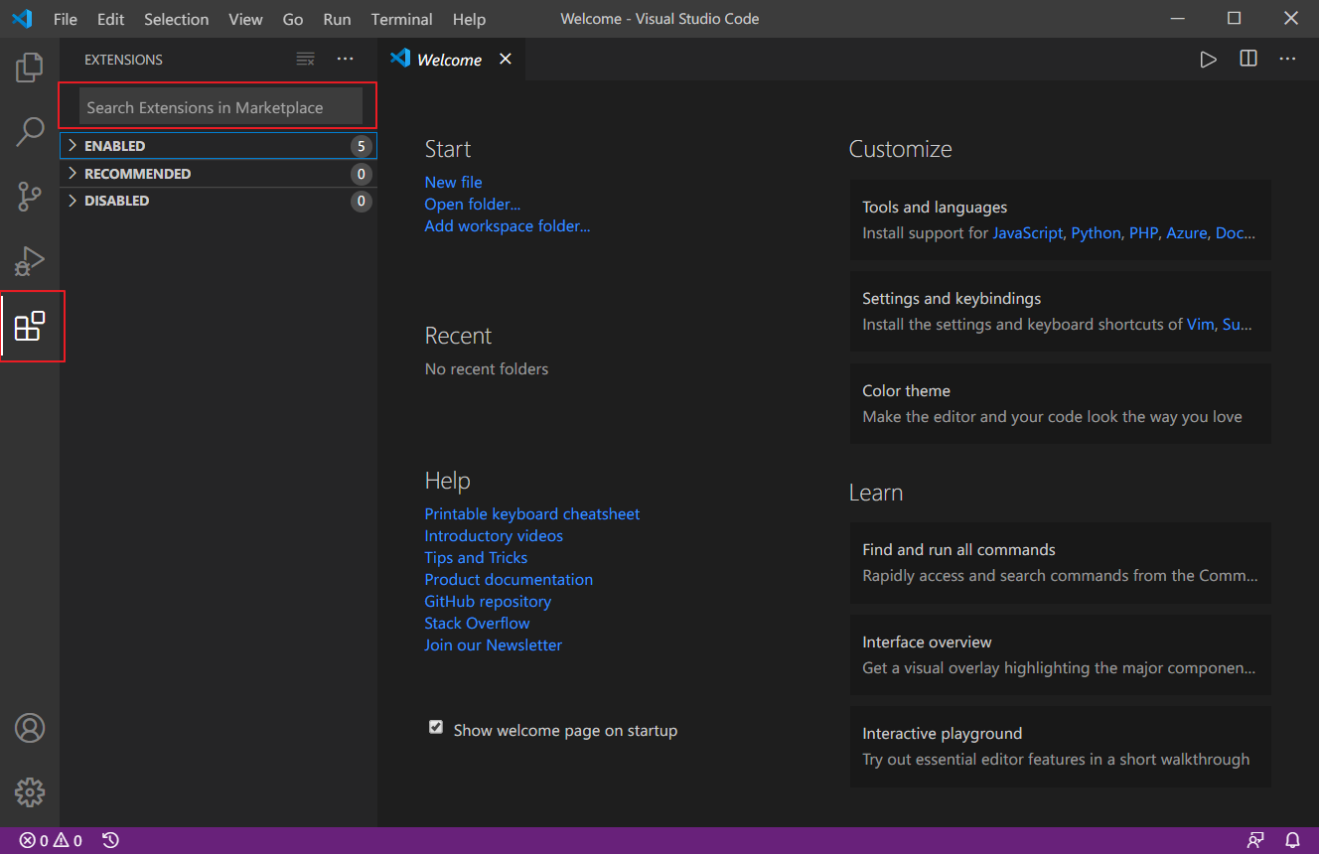The image size is (1319, 854).
Task: Click the feedback icon in status bar
Action: 1255,841
